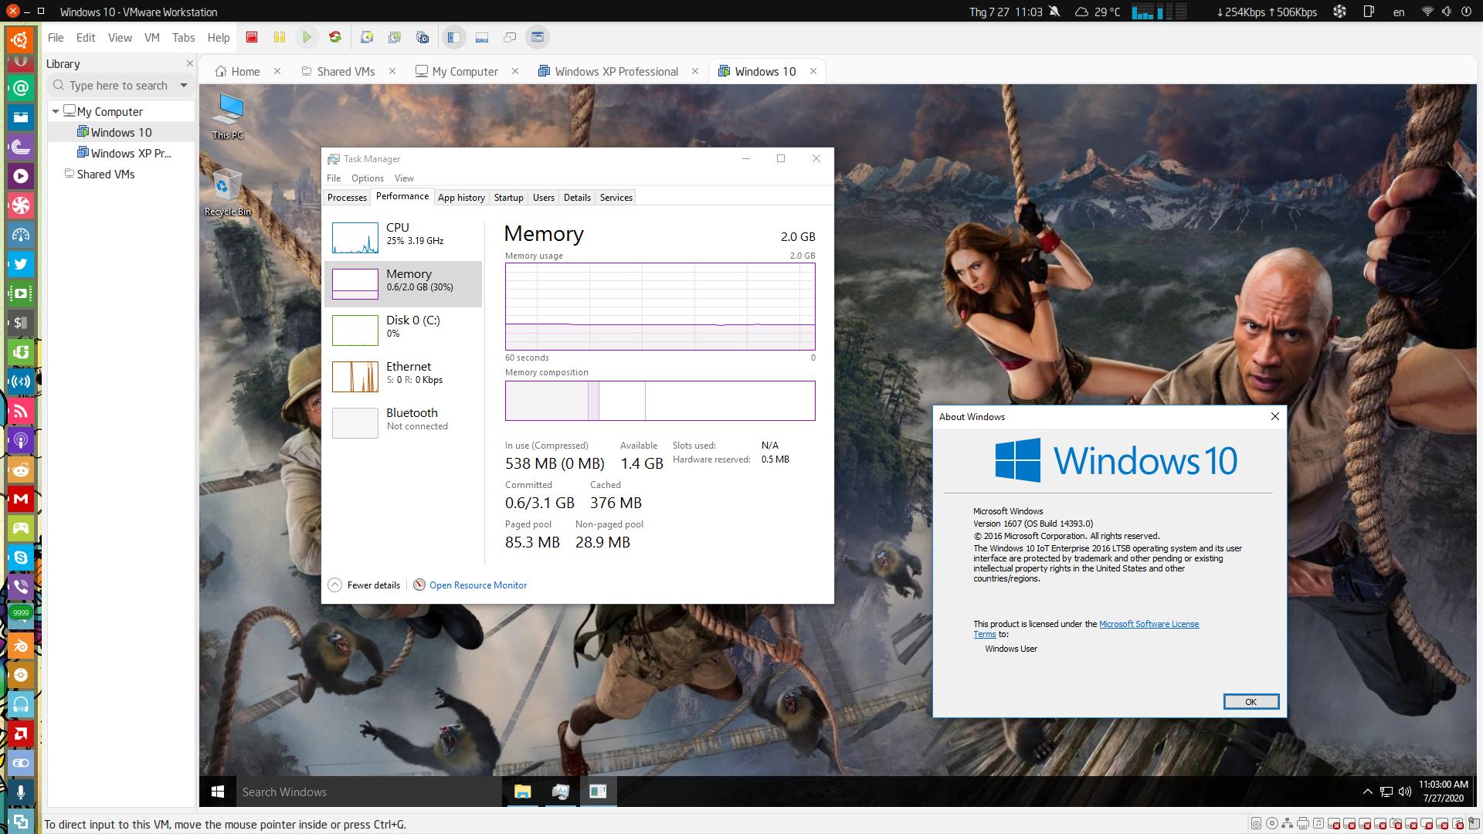The width and height of the screenshot is (1483, 834).
Task: Suspend the VM with the pause icon
Action: coord(279,37)
